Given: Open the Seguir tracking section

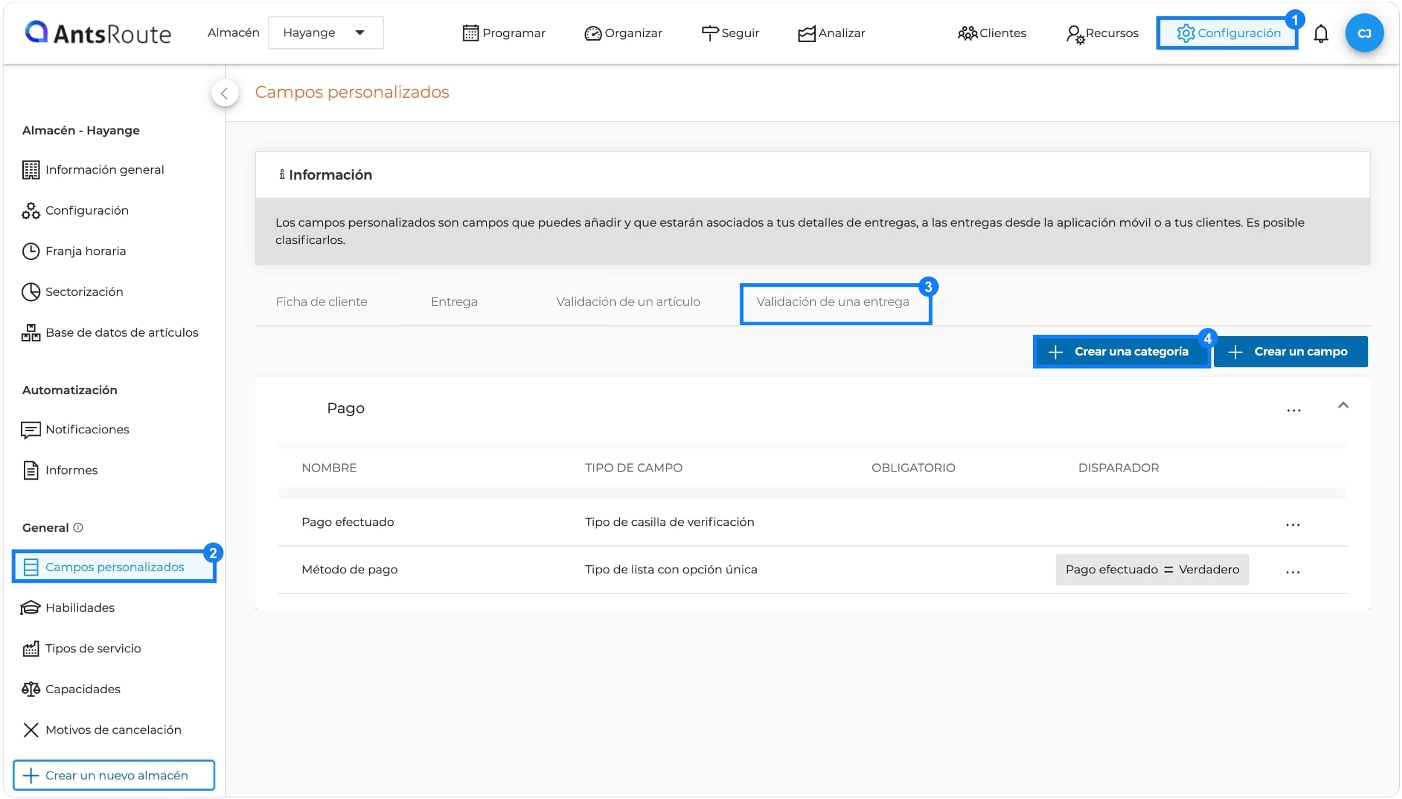Looking at the screenshot, I should click(730, 33).
